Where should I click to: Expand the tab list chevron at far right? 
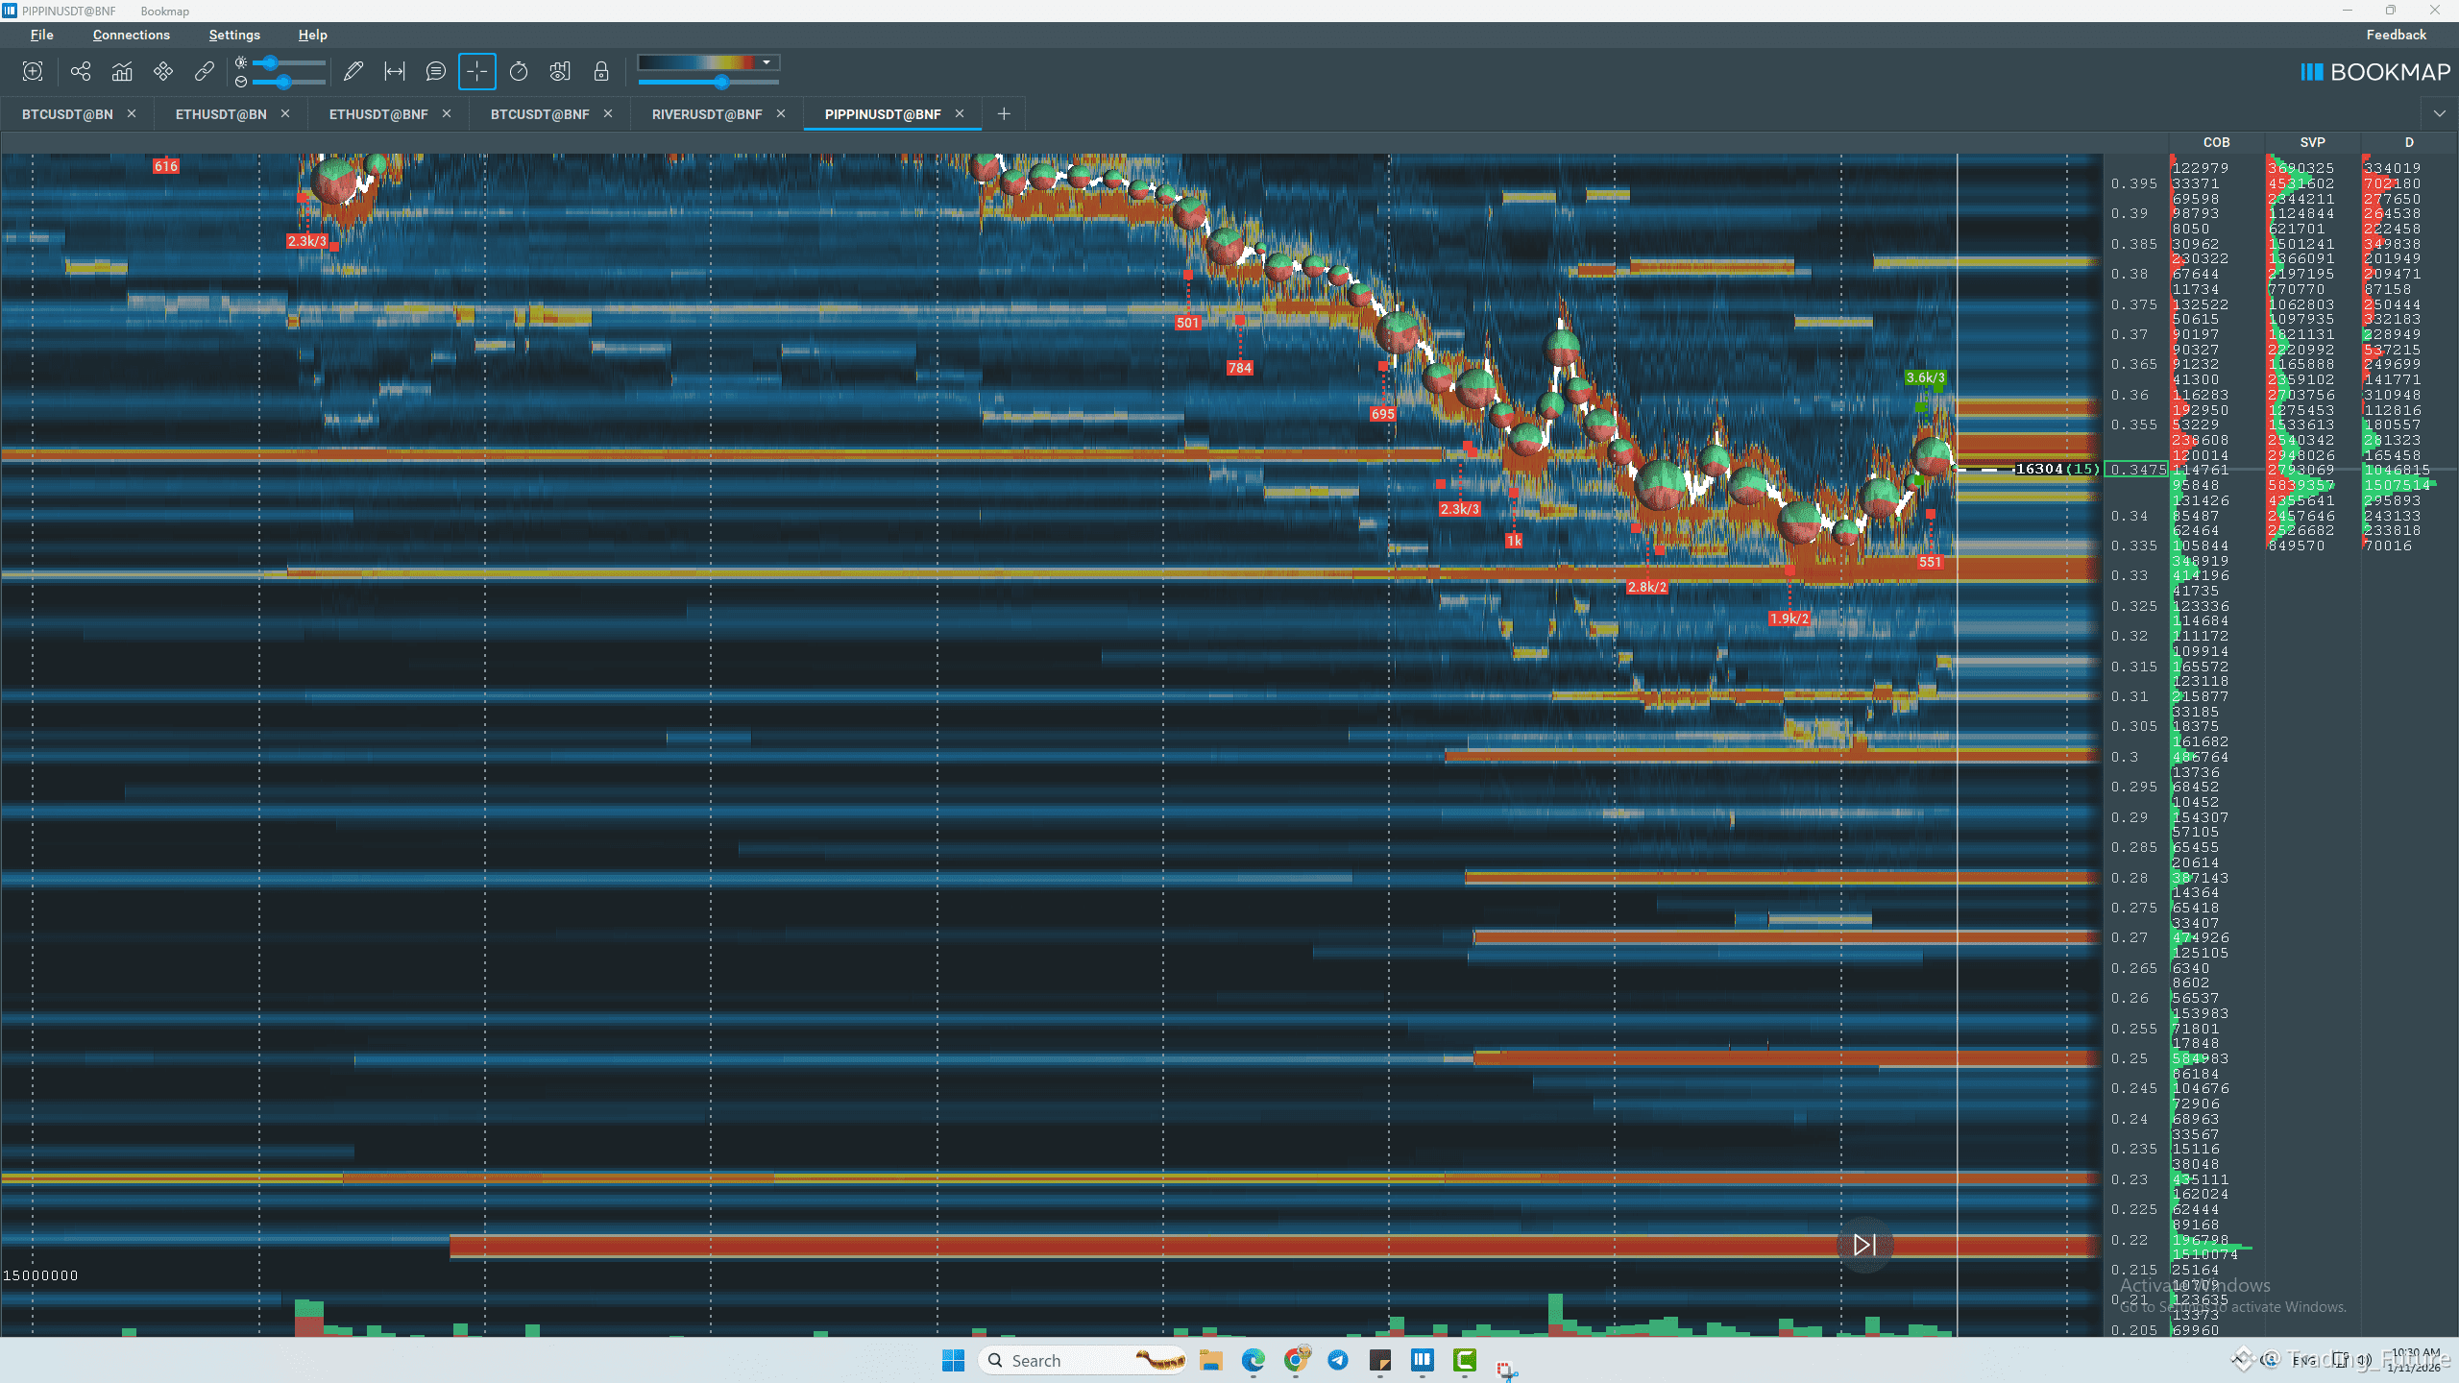(x=2439, y=114)
